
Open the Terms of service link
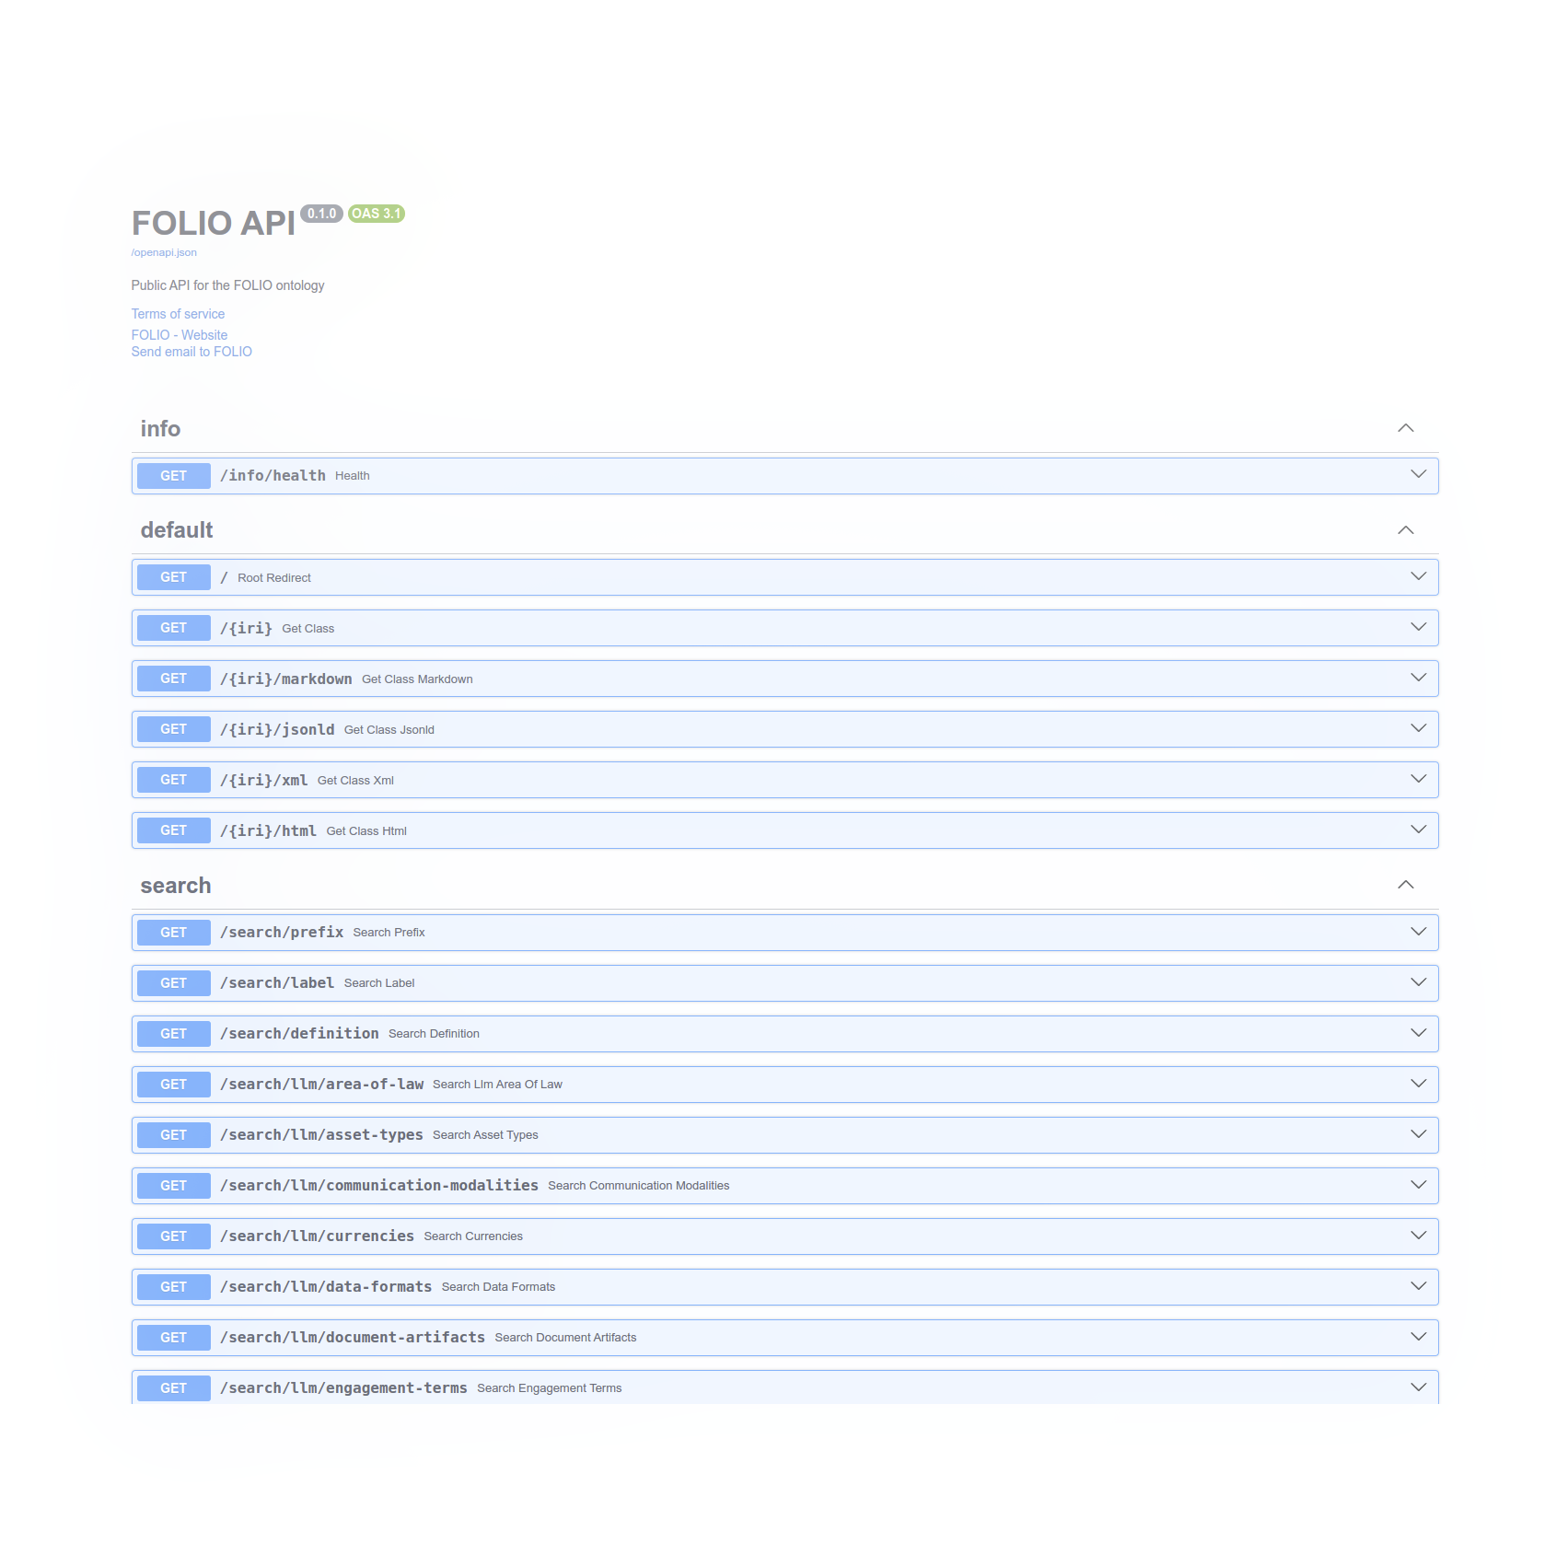click(x=178, y=314)
